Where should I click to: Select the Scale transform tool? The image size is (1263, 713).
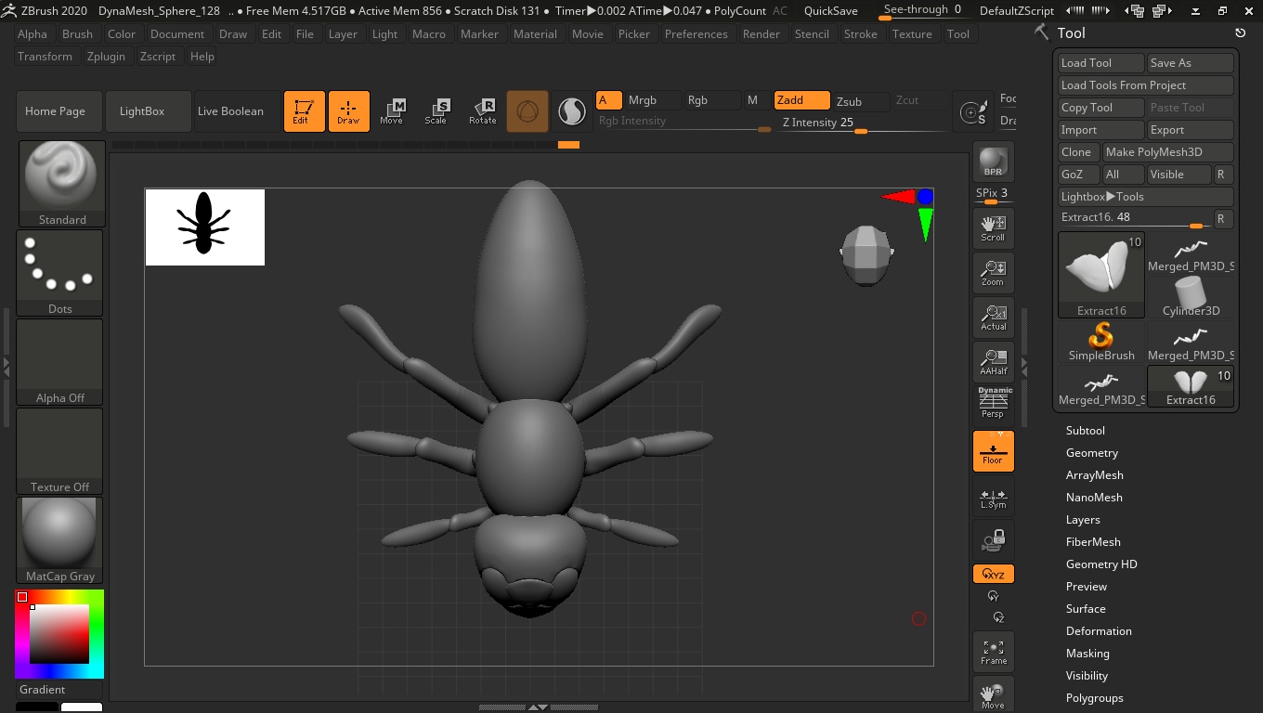(x=436, y=111)
